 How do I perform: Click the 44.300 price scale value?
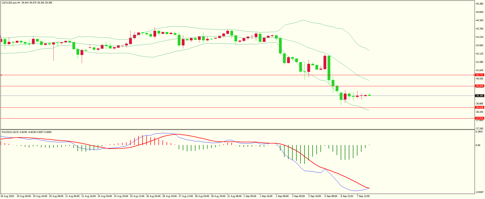(x=479, y=20)
